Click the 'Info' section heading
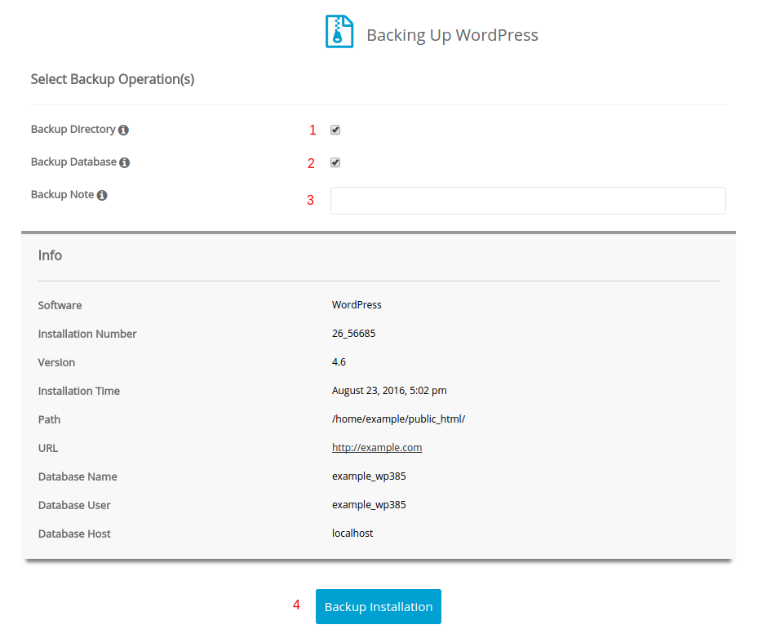The image size is (758, 638). (51, 255)
